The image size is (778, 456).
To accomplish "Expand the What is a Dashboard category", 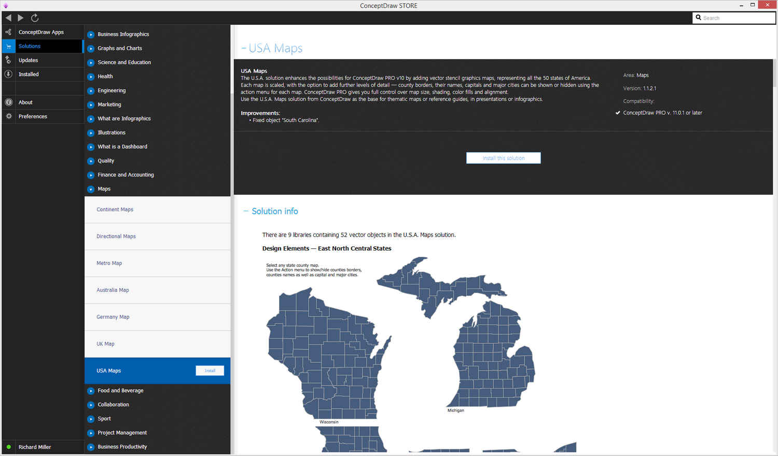I will [x=91, y=147].
